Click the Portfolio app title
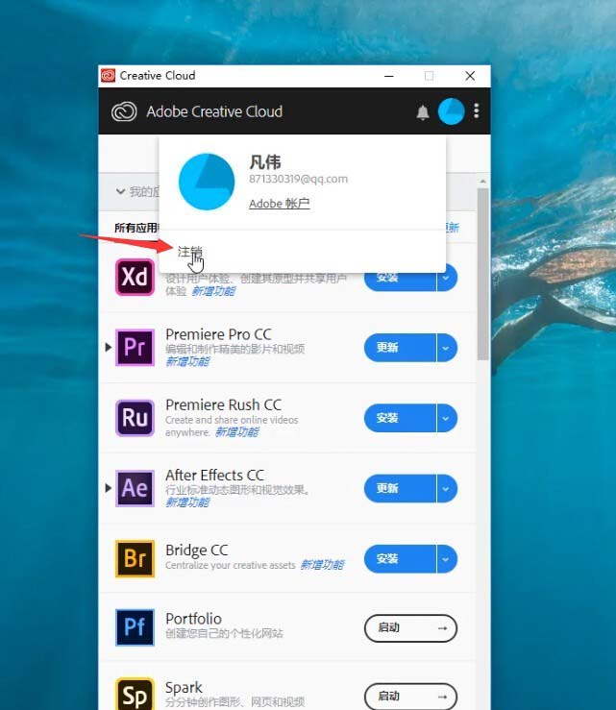616x710 pixels. pyautogui.click(x=193, y=619)
